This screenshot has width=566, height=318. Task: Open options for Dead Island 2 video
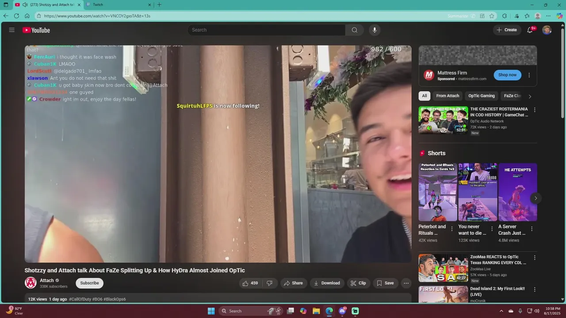click(x=535, y=290)
